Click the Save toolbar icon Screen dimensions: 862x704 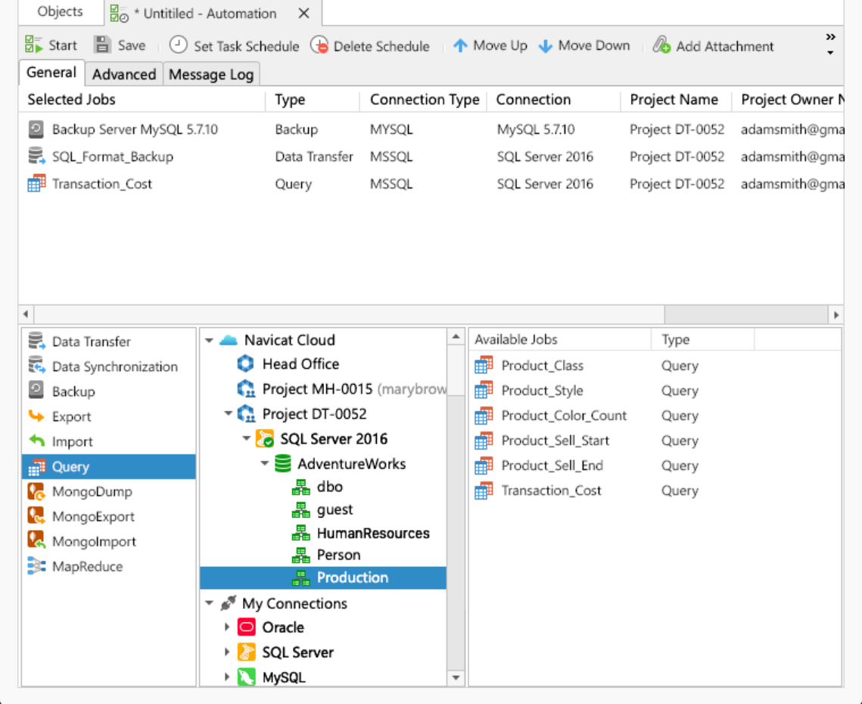pos(102,45)
